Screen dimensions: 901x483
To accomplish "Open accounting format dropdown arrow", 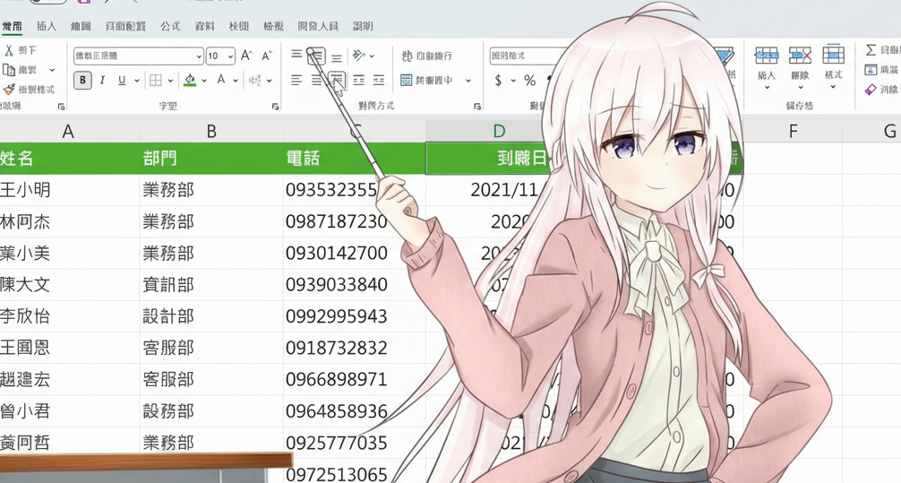I will (x=513, y=81).
